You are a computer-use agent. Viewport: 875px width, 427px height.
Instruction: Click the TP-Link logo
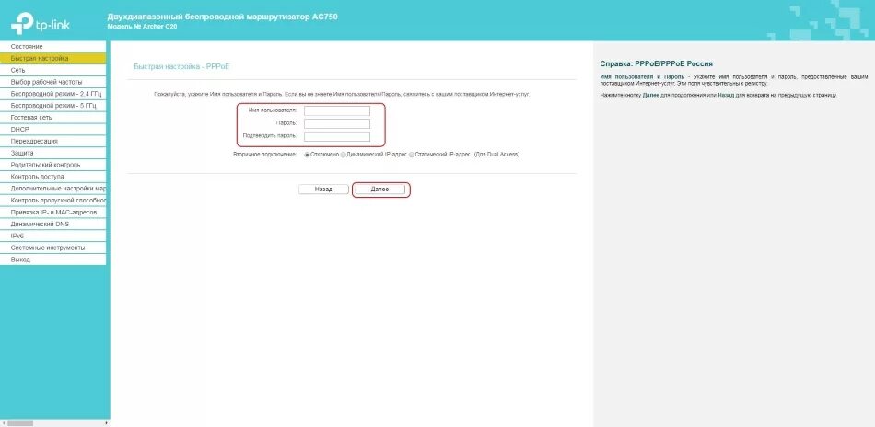[41, 23]
